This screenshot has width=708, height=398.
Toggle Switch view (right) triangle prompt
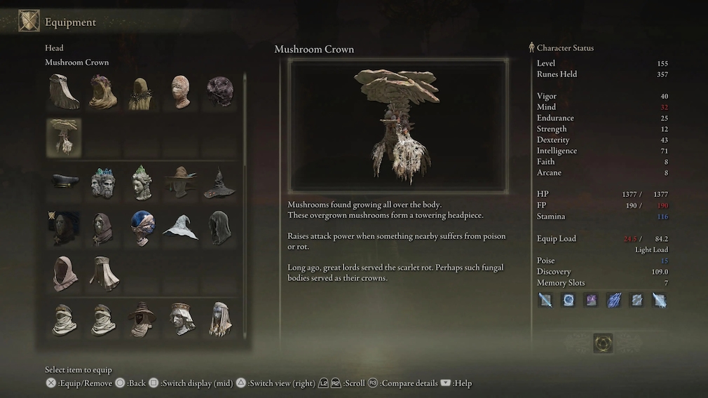coord(276,383)
